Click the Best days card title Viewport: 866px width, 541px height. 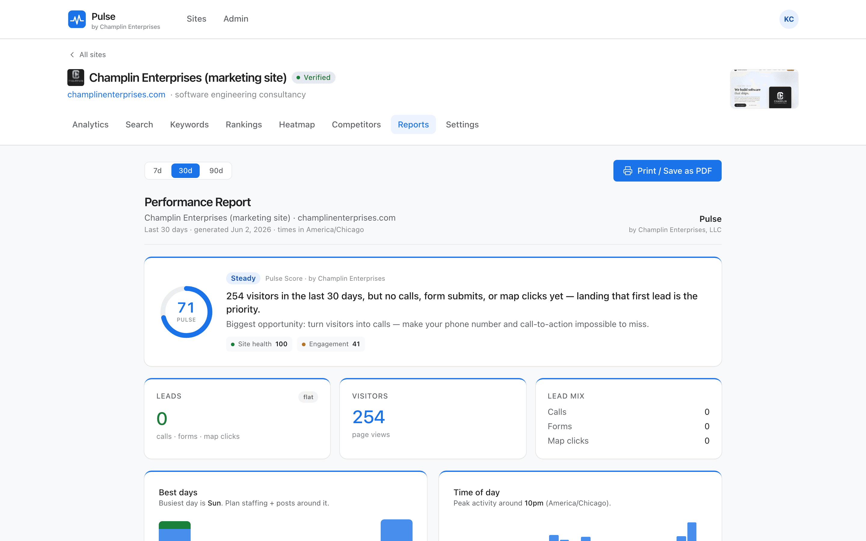[x=178, y=492]
